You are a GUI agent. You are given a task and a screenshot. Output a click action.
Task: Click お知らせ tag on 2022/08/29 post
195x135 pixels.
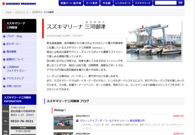[178, 134]
